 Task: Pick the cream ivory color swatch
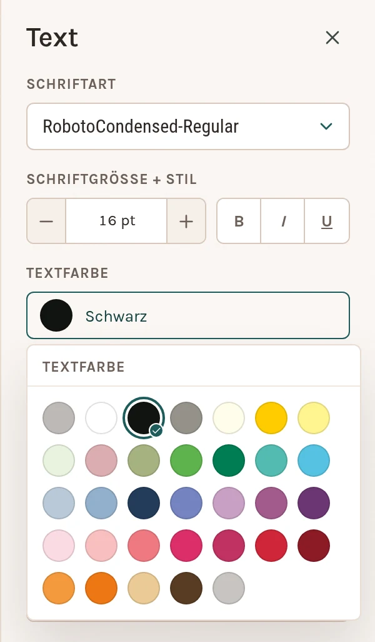[229, 417]
